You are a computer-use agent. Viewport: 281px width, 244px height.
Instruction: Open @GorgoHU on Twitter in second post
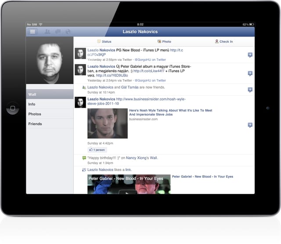pyautogui.click(x=150, y=80)
